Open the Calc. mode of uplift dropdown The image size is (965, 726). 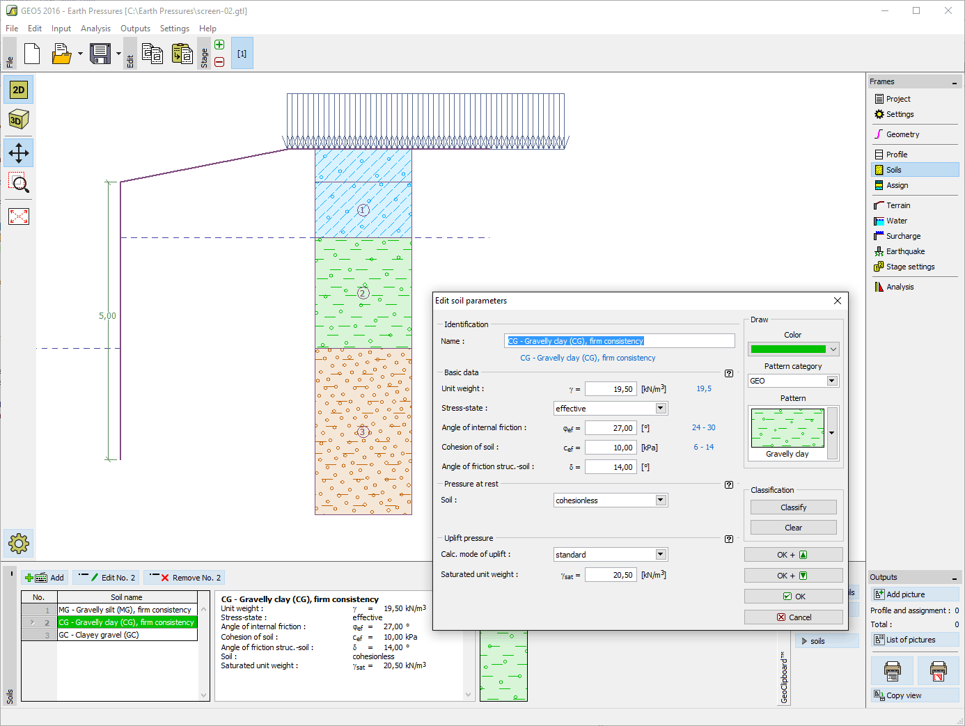661,555
